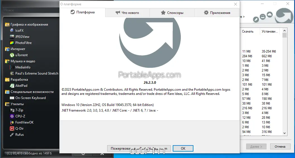This screenshot has width=295, height=158.
Task: Sort by the Скачать column header
Action: tap(250, 31)
